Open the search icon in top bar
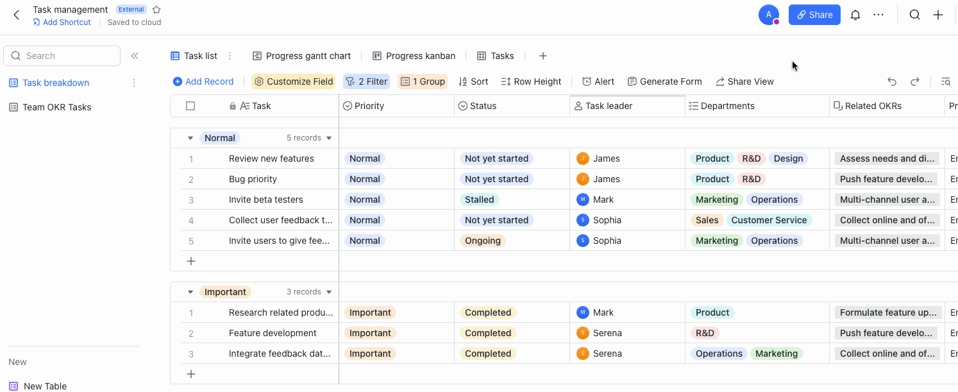This screenshot has height=392, width=958. click(x=914, y=14)
